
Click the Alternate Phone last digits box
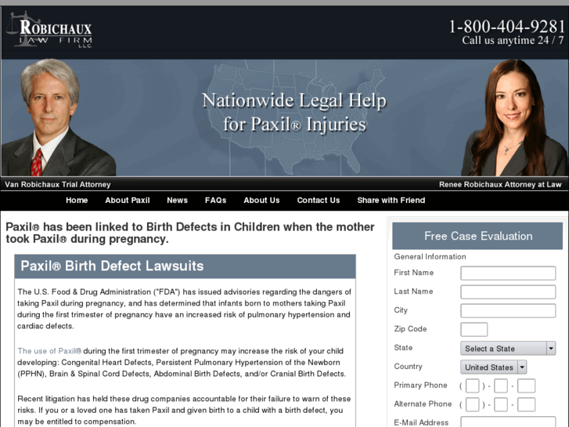[x=526, y=404]
